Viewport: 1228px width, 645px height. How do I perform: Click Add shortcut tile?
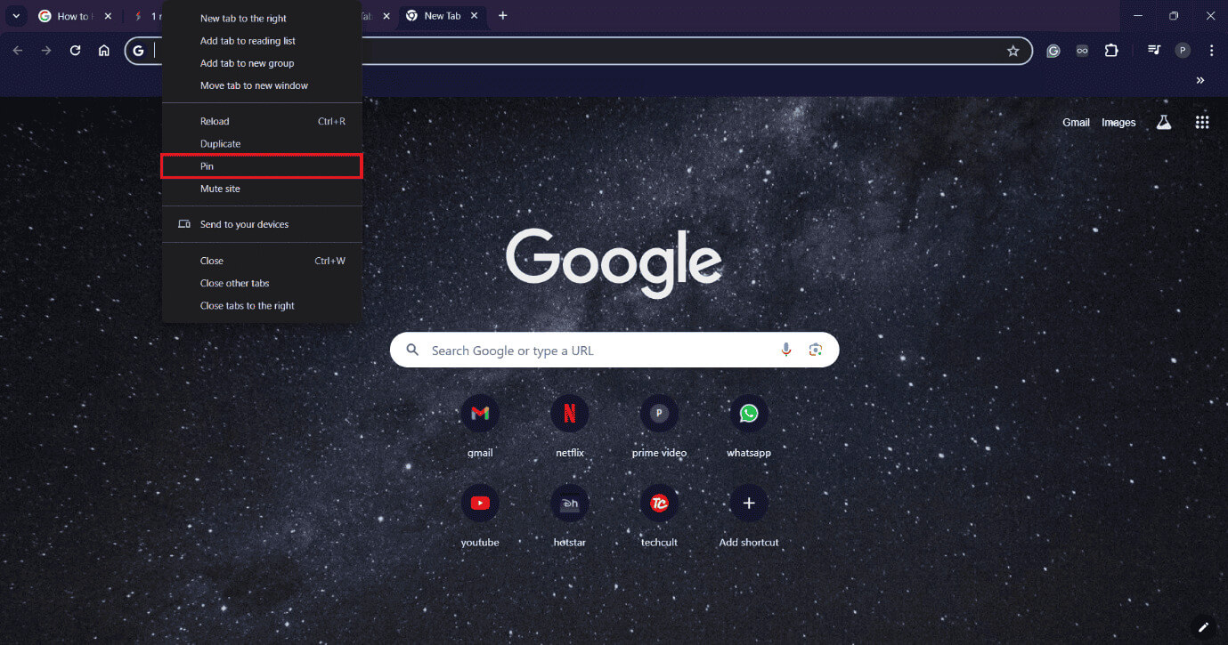(749, 516)
